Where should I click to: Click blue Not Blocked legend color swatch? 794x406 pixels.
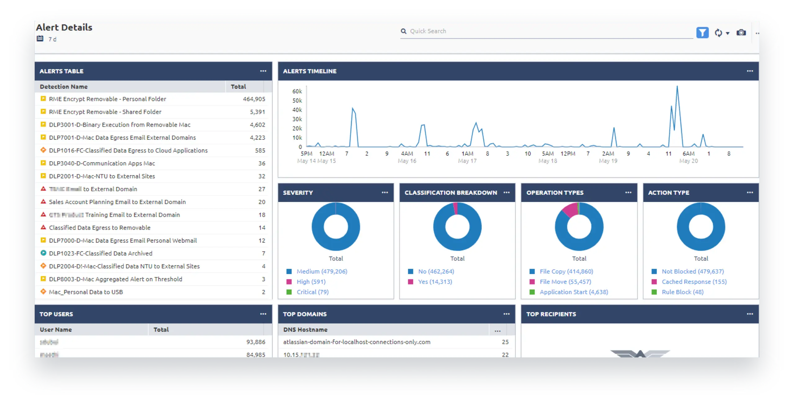point(654,271)
